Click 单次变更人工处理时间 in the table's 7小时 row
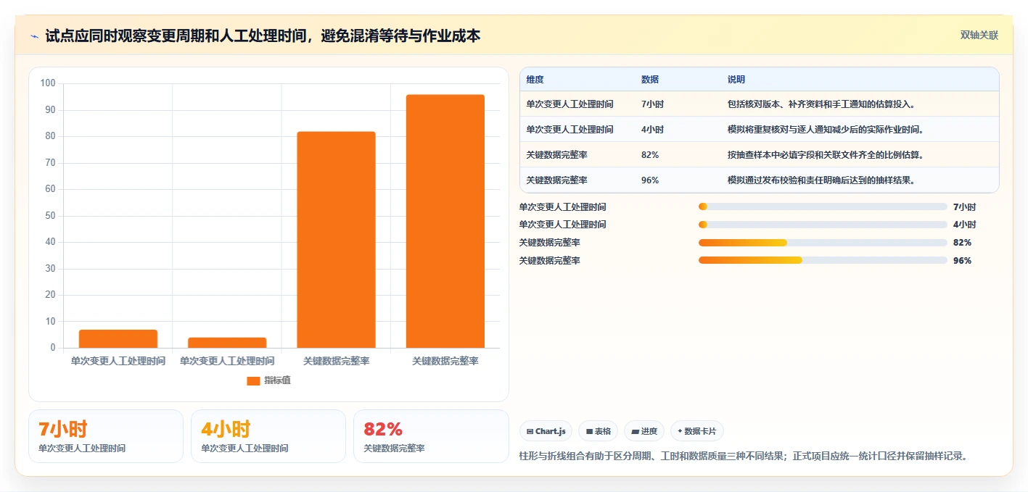The height and width of the screenshot is (492, 1028). pos(570,104)
